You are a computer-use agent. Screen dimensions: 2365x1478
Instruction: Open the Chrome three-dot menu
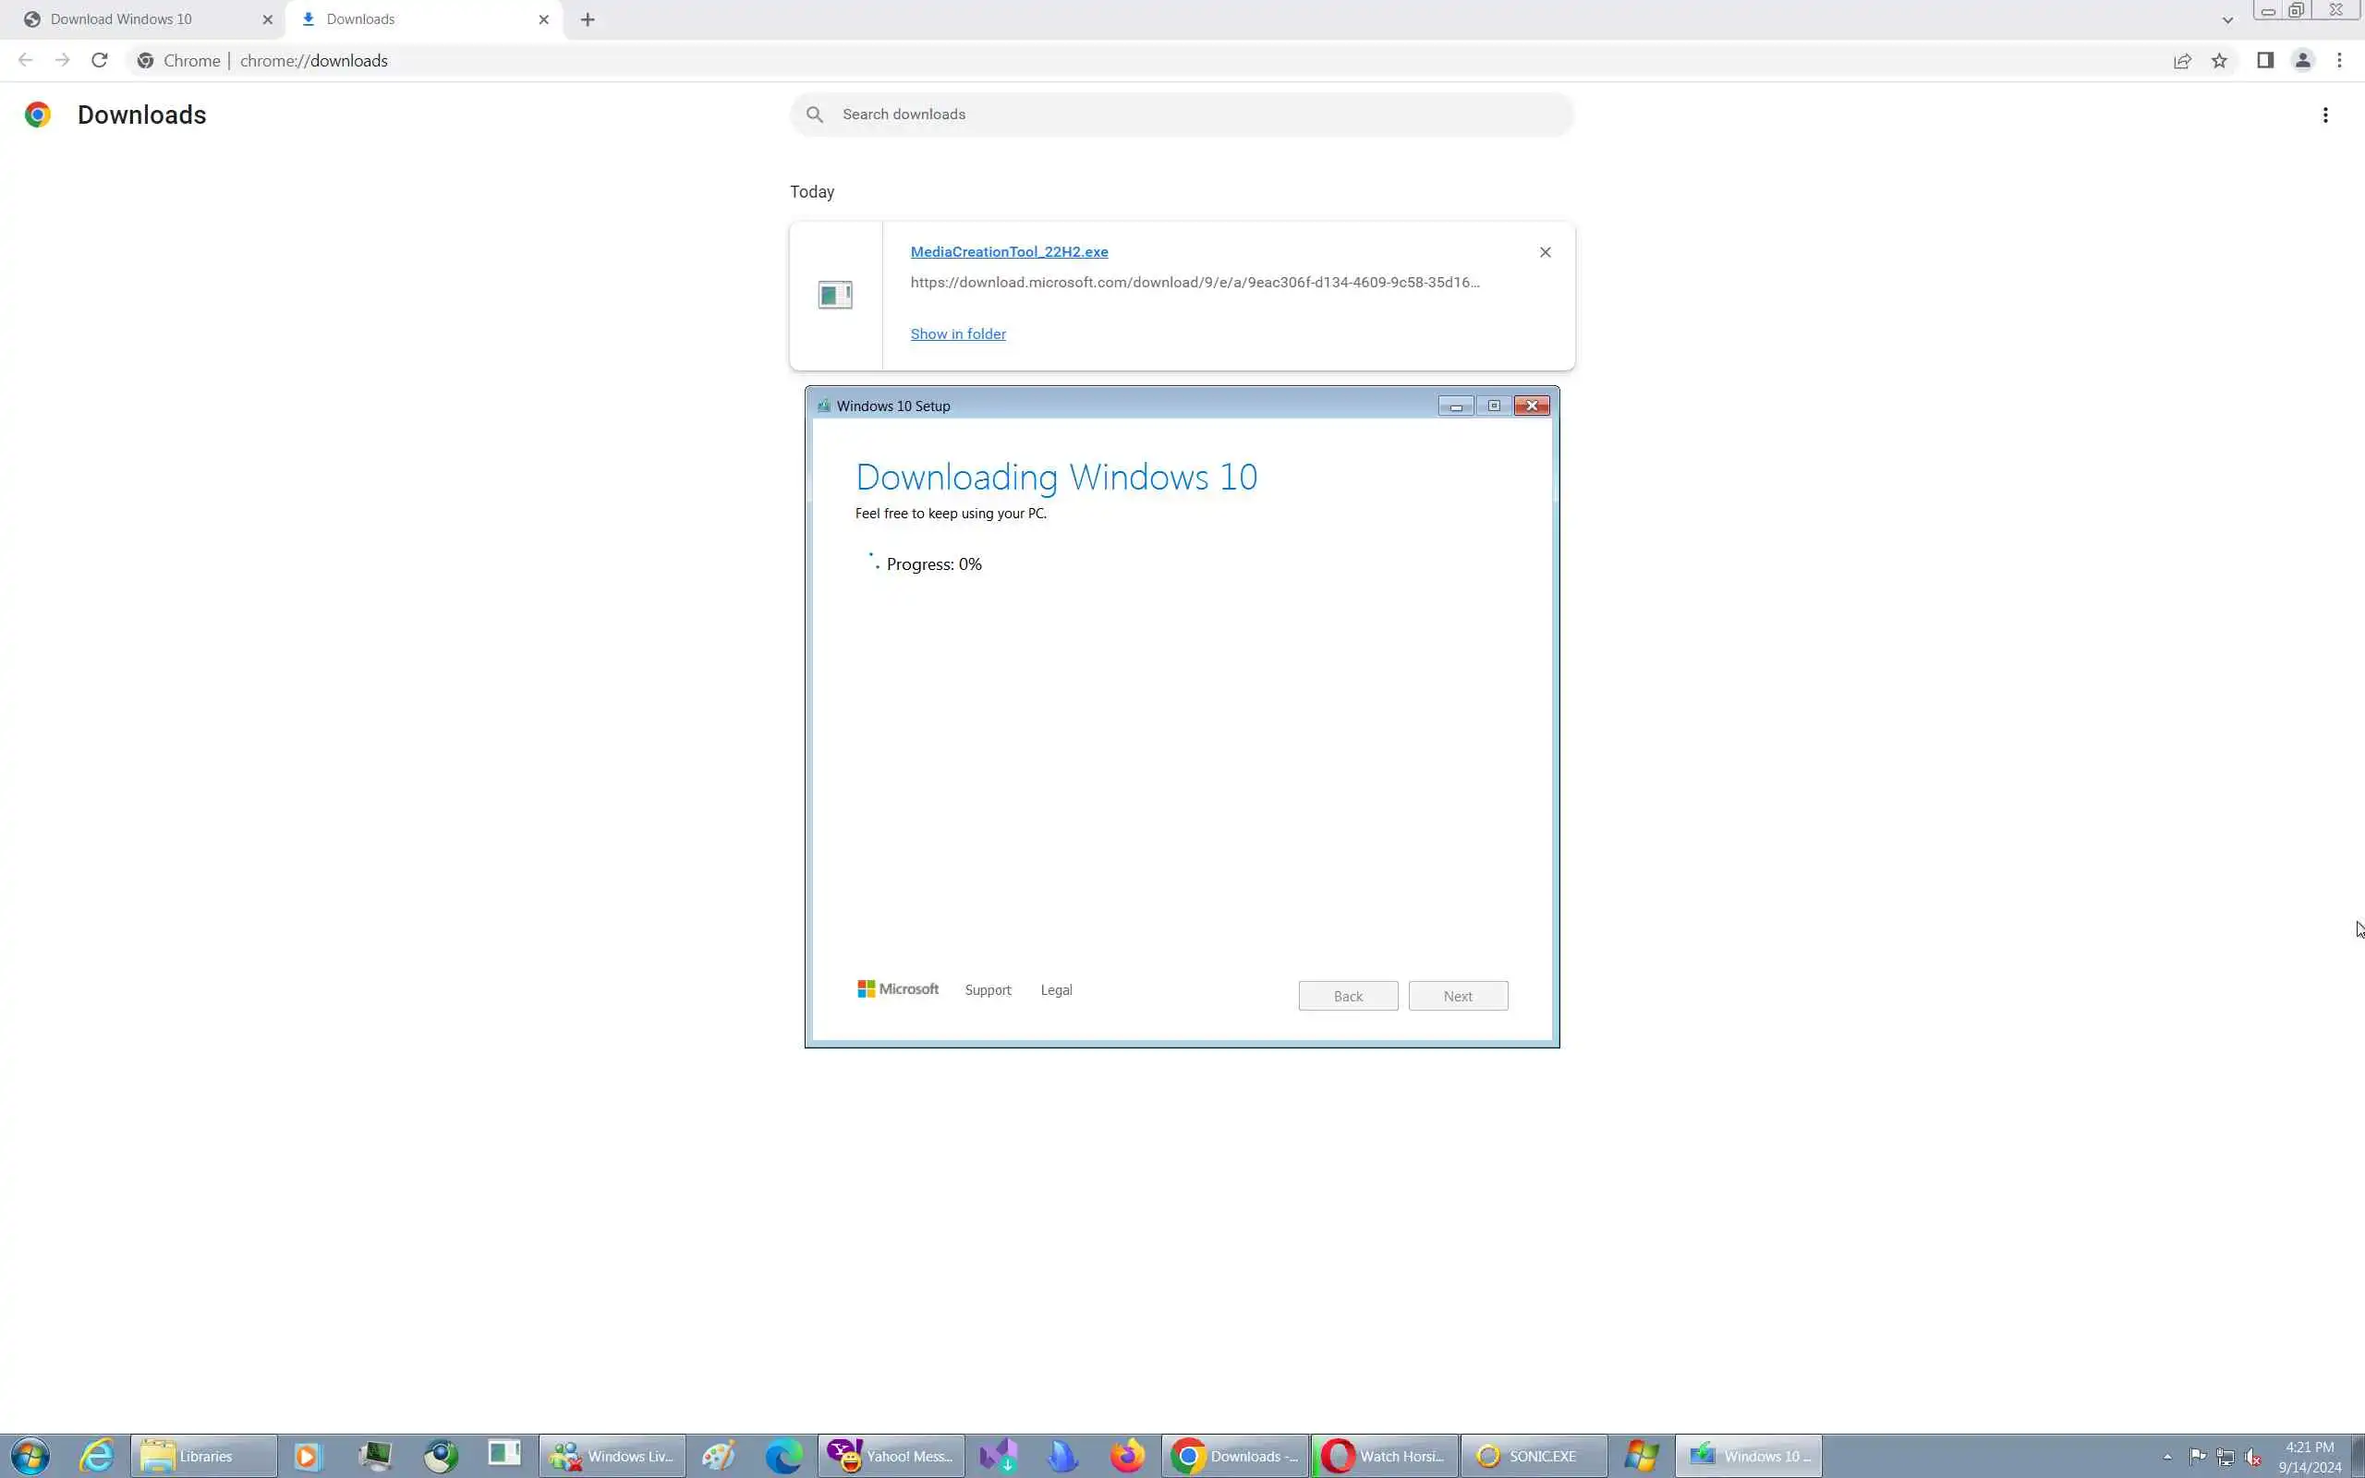pyautogui.click(x=2339, y=61)
